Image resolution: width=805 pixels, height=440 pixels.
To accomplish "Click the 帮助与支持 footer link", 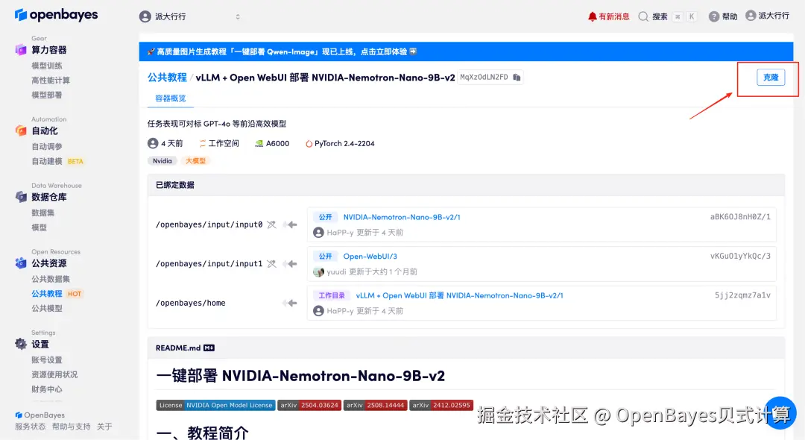I will point(71,427).
